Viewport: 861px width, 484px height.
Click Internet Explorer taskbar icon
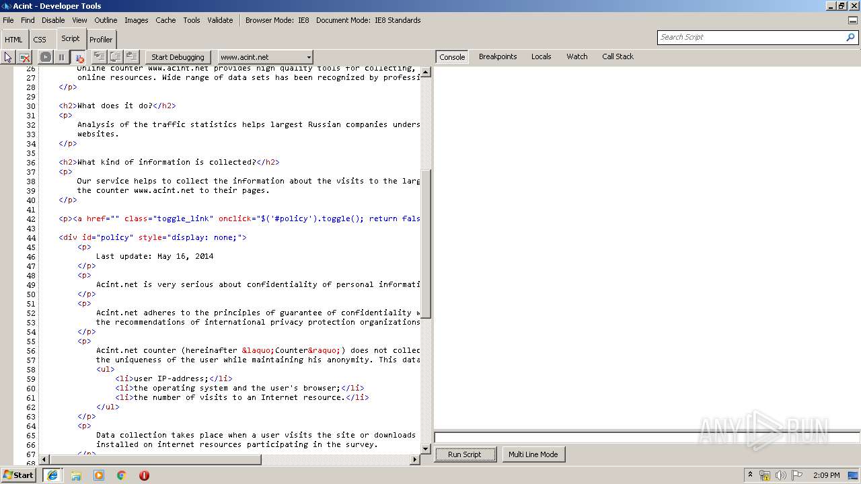point(52,475)
